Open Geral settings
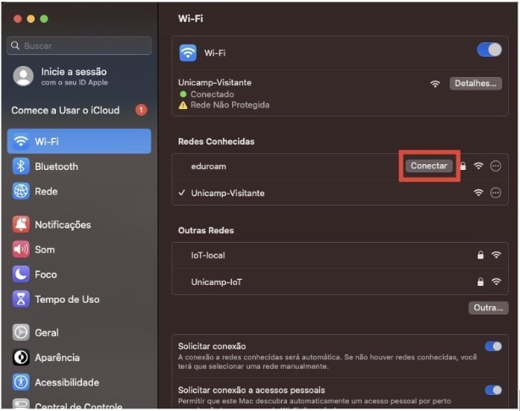The height and width of the screenshot is (411, 520). coord(79,332)
